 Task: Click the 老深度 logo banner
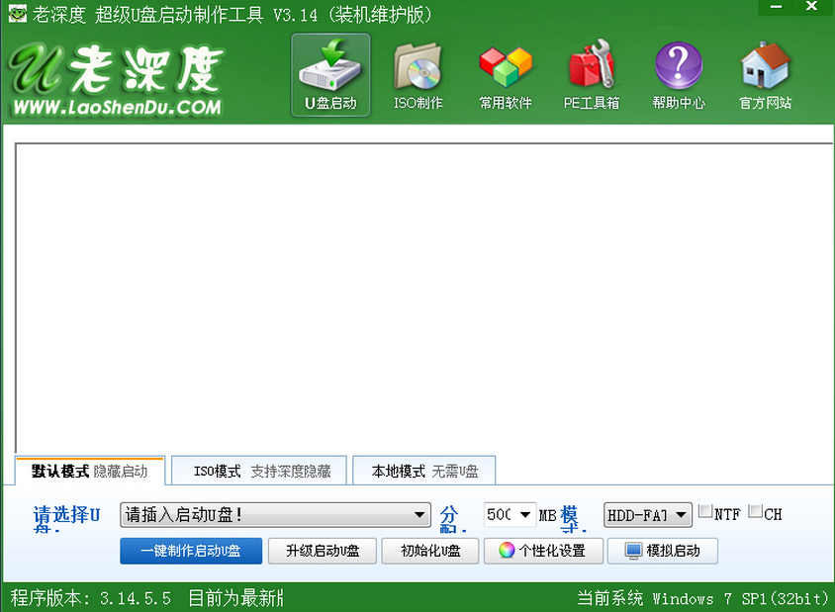click(117, 79)
